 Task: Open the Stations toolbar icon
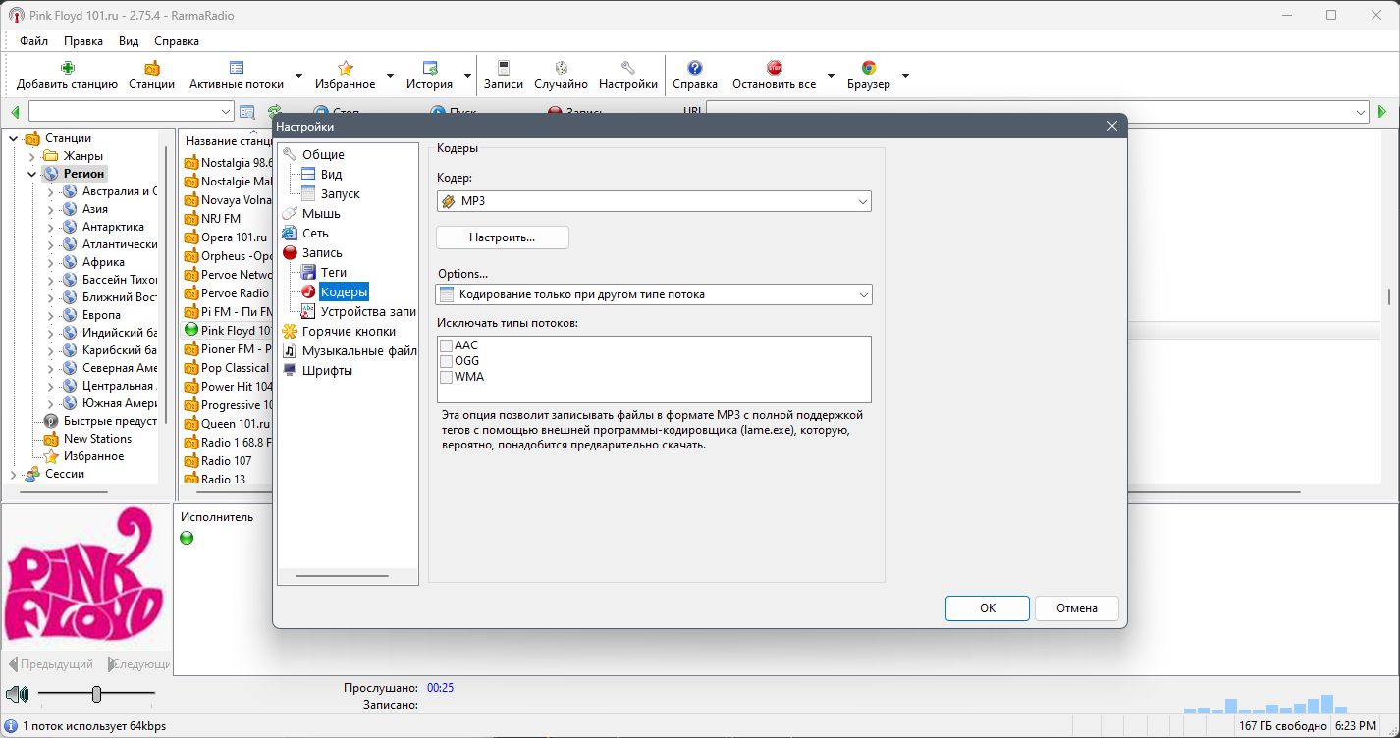pyautogui.click(x=151, y=68)
